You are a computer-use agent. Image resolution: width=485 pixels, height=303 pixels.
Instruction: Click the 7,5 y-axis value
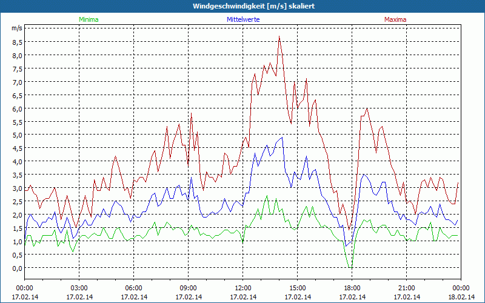tap(17, 69)
